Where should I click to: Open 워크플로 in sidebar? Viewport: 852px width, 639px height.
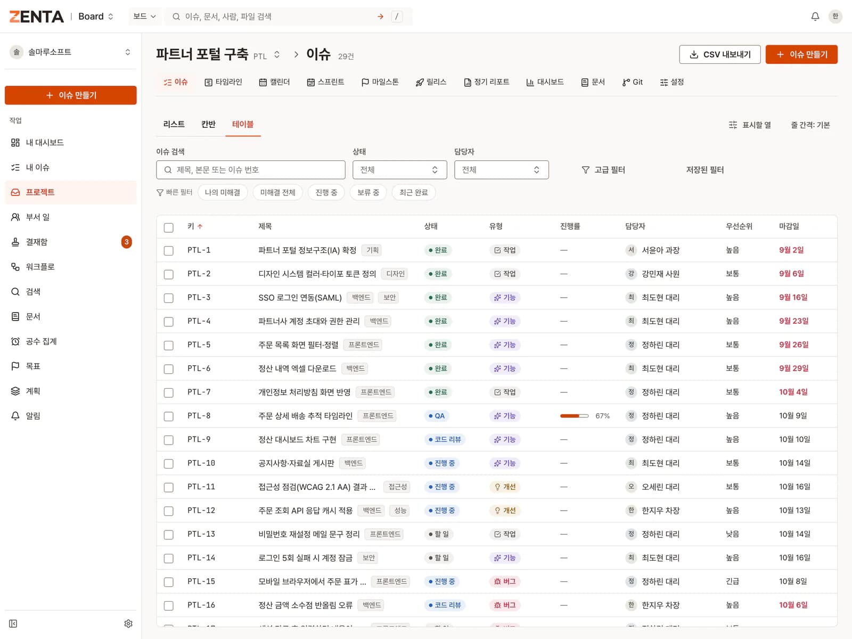point(71,267)
